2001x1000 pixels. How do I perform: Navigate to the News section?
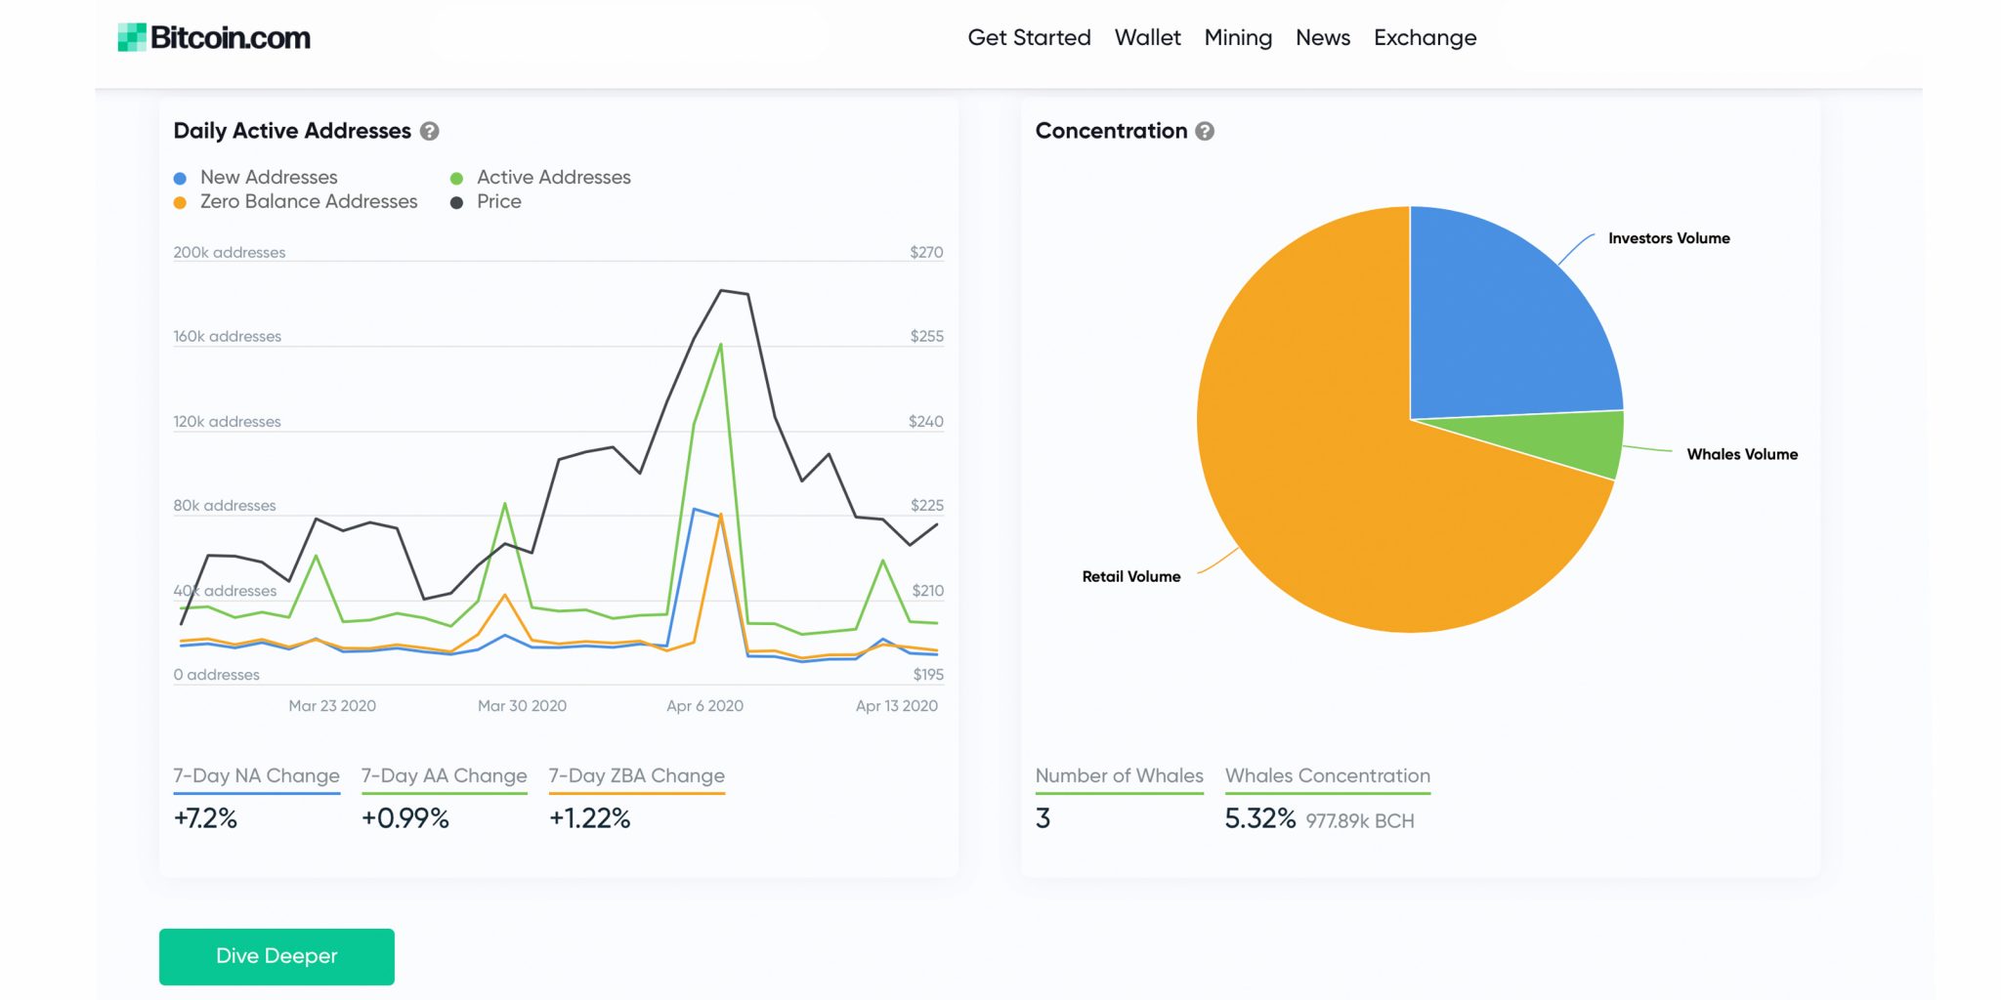pyautogui.click(x=1322, y=38)
